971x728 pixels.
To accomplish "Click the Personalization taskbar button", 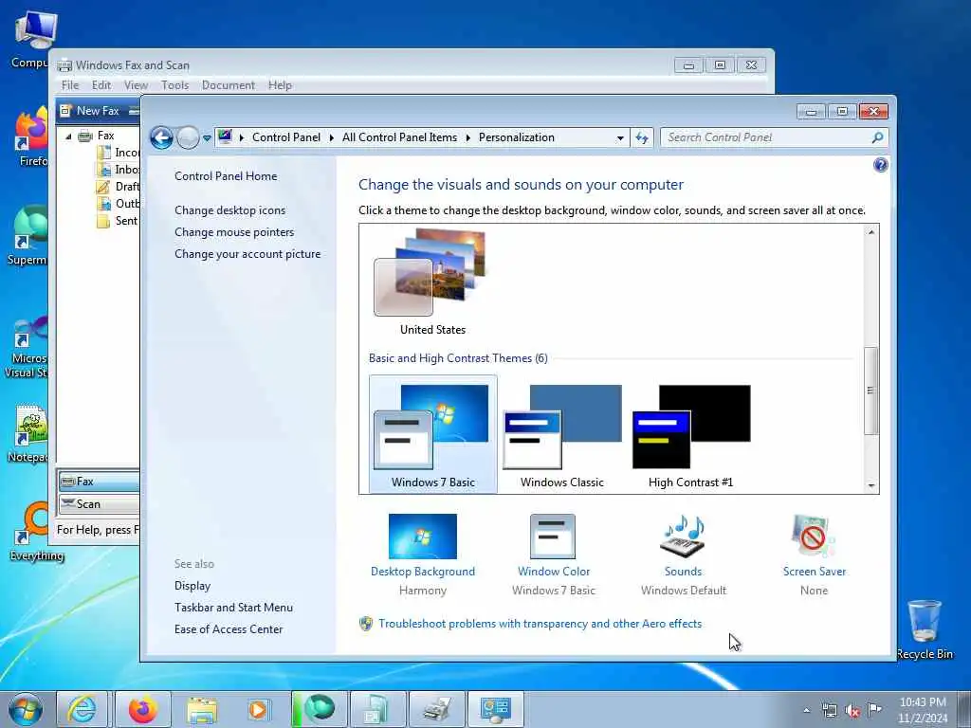I will [x=495, y=709].
